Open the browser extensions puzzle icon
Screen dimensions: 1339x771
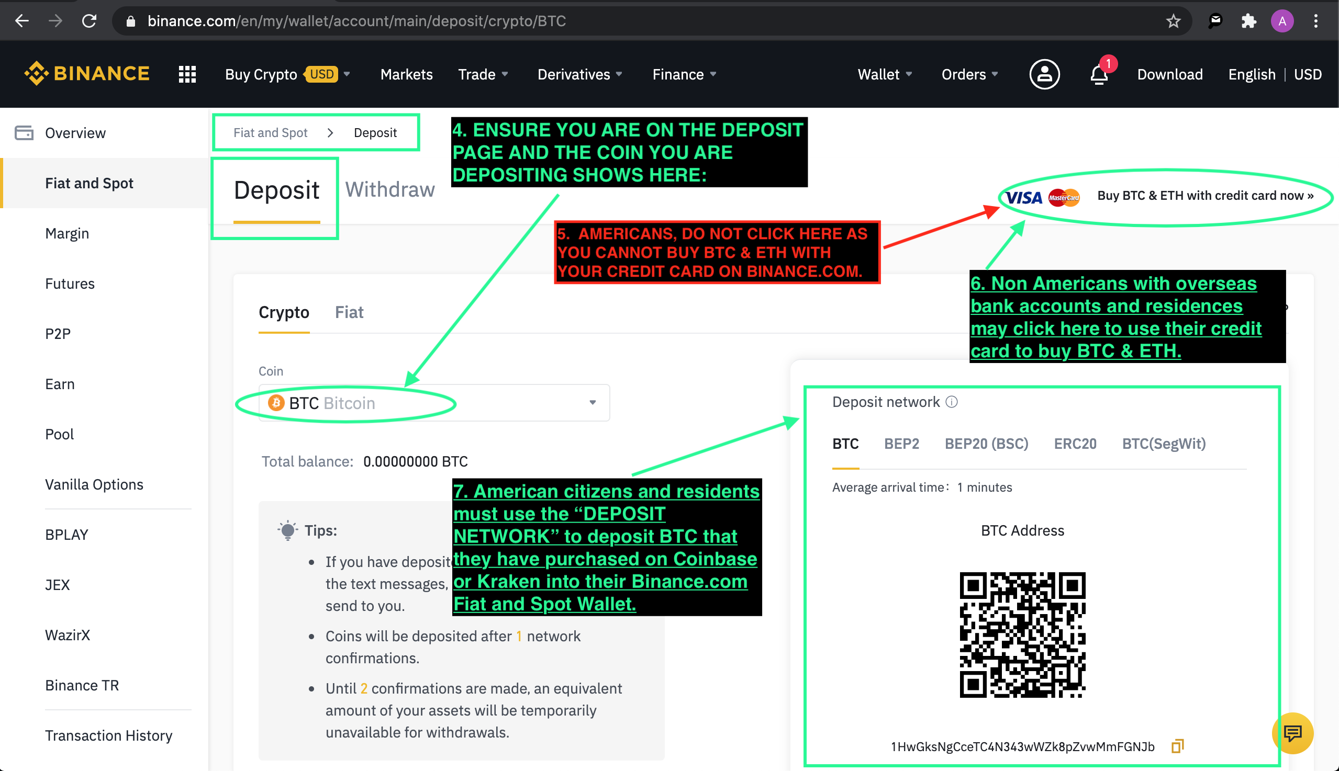1248,21
